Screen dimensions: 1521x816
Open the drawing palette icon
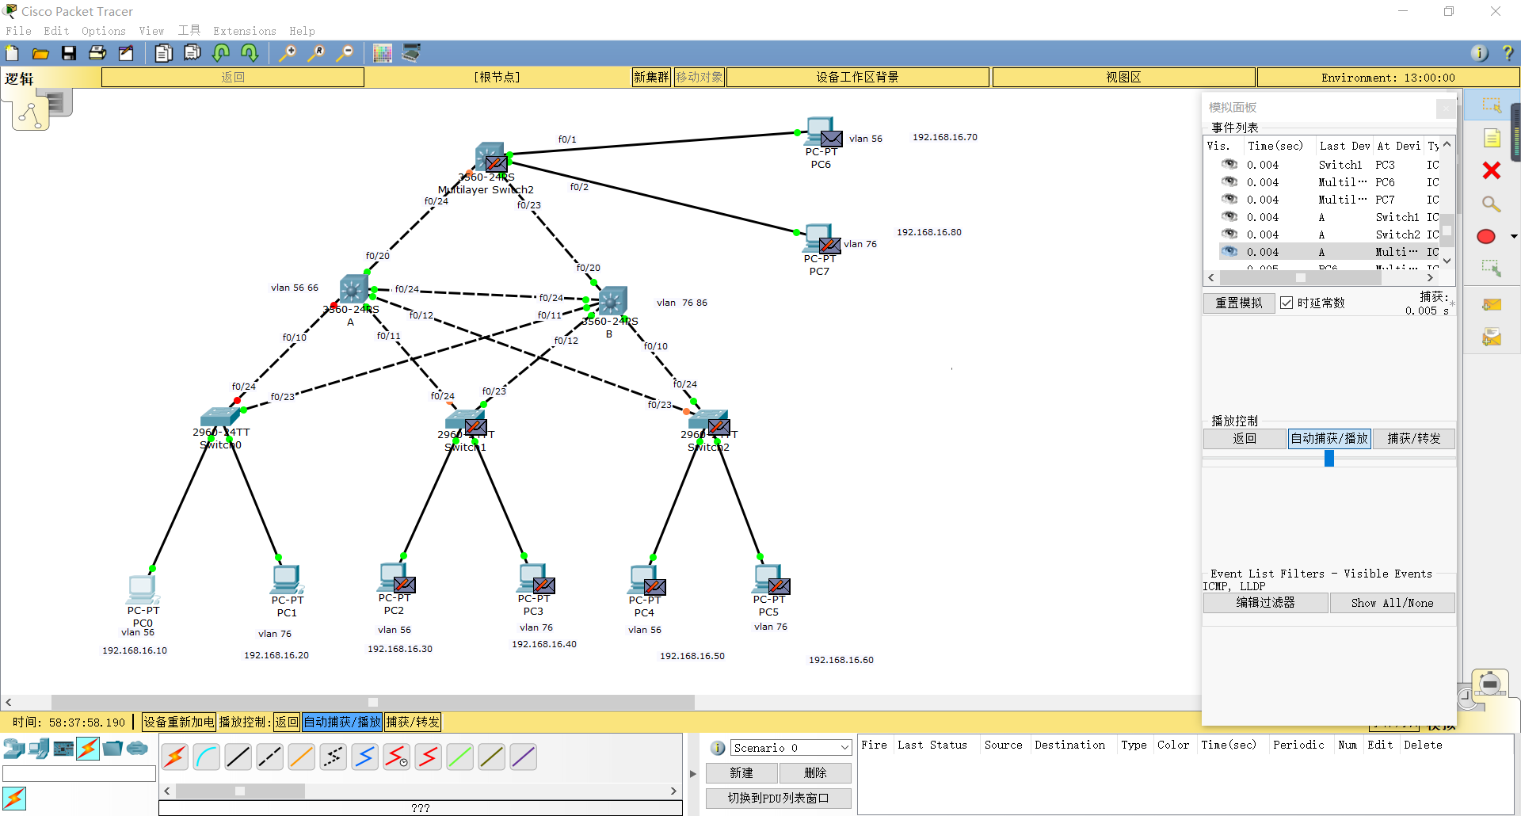point(383,53)
